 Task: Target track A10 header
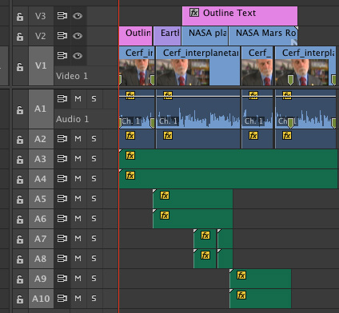pyautogui.click(x=41, y=299)
